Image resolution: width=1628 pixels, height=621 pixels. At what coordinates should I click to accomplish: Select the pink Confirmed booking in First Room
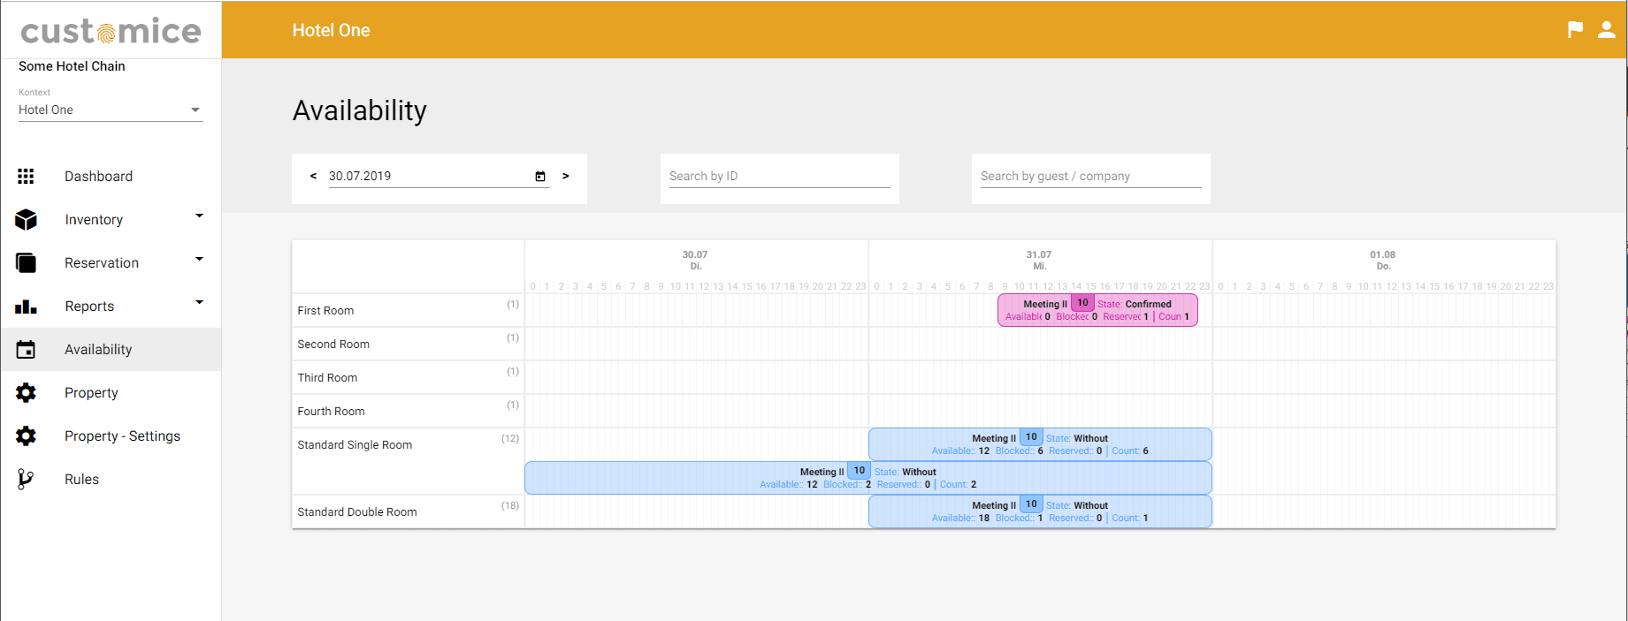(1097, 310)
